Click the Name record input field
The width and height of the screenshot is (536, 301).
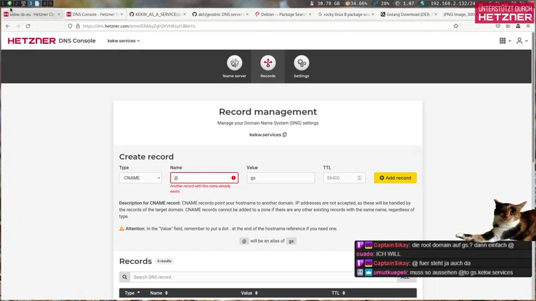point(204,178)
